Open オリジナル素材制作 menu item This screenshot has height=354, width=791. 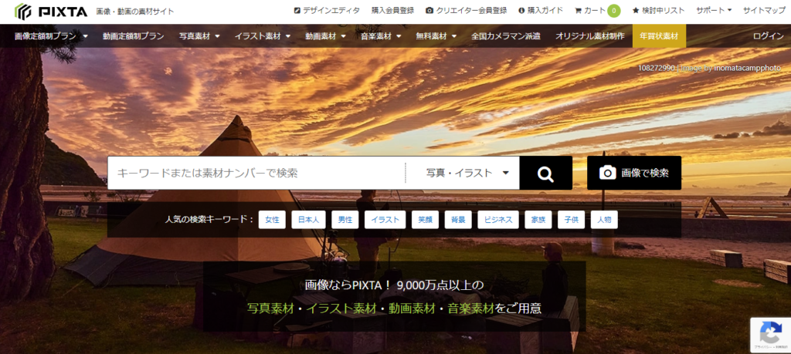[x=589, y=36]
